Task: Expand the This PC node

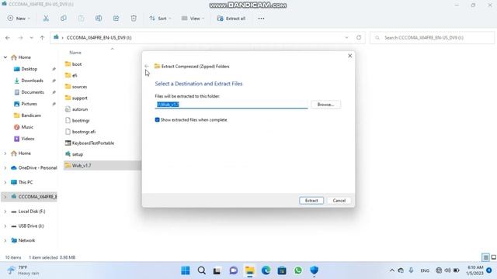Action: (x=5, y=182)
